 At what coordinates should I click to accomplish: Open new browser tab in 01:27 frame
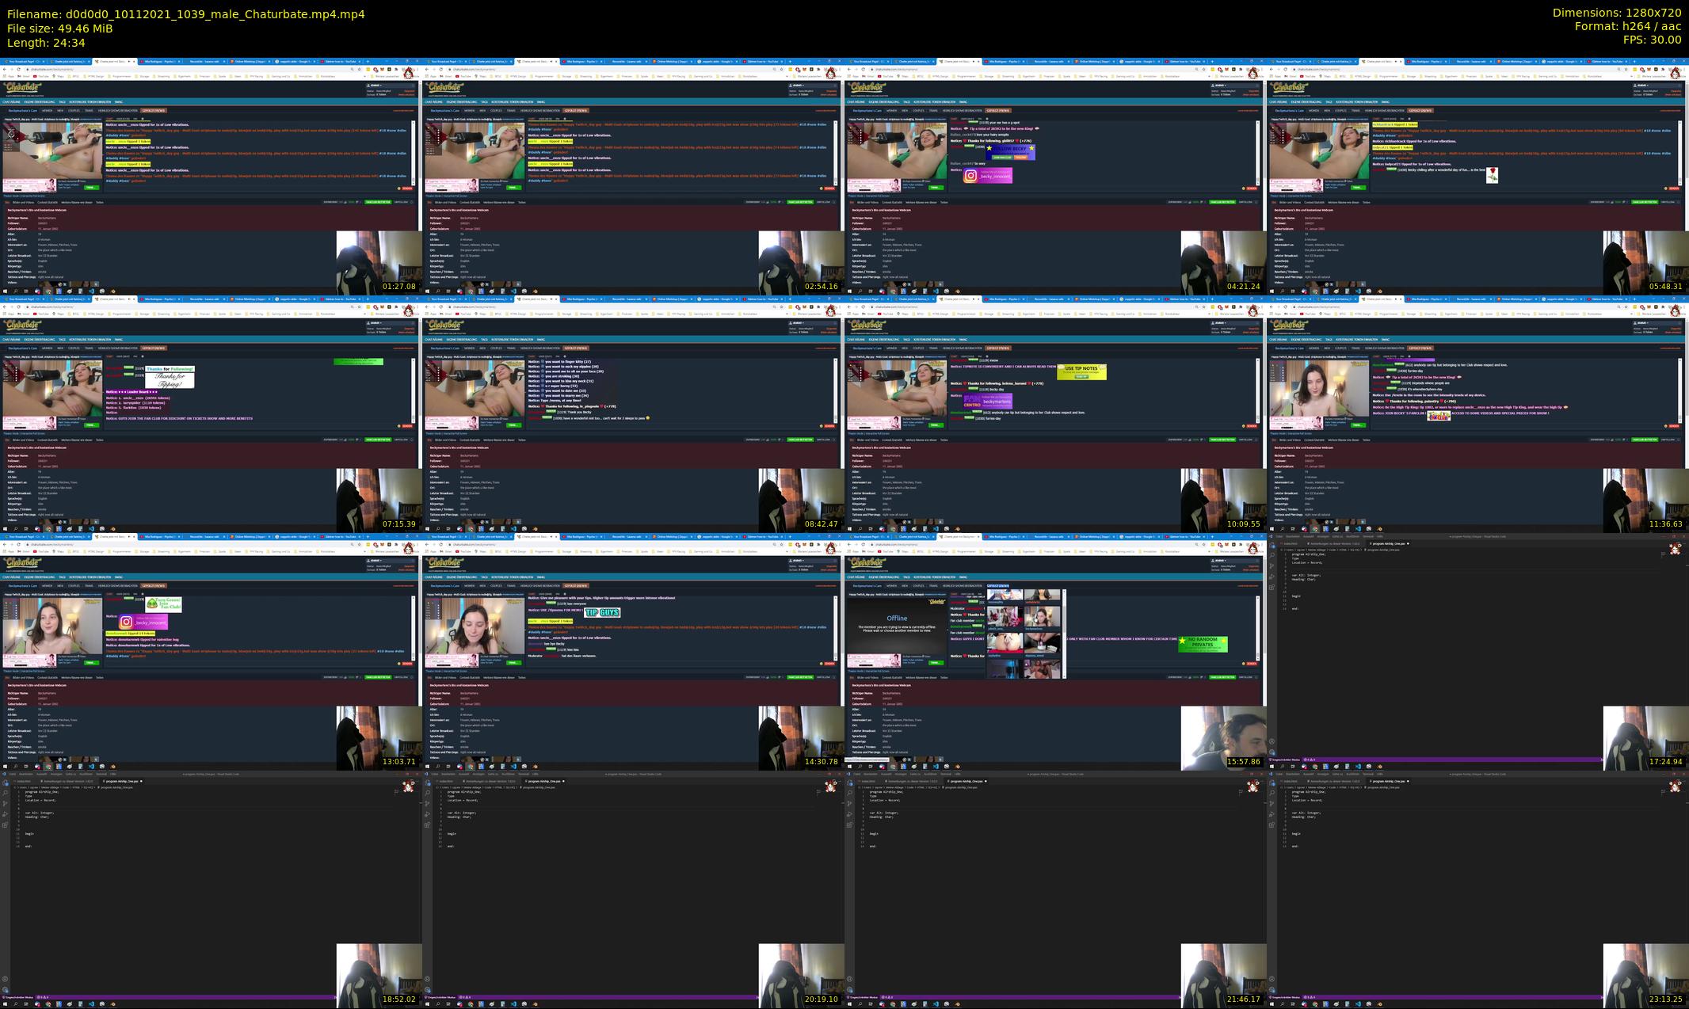coord(368,61)
